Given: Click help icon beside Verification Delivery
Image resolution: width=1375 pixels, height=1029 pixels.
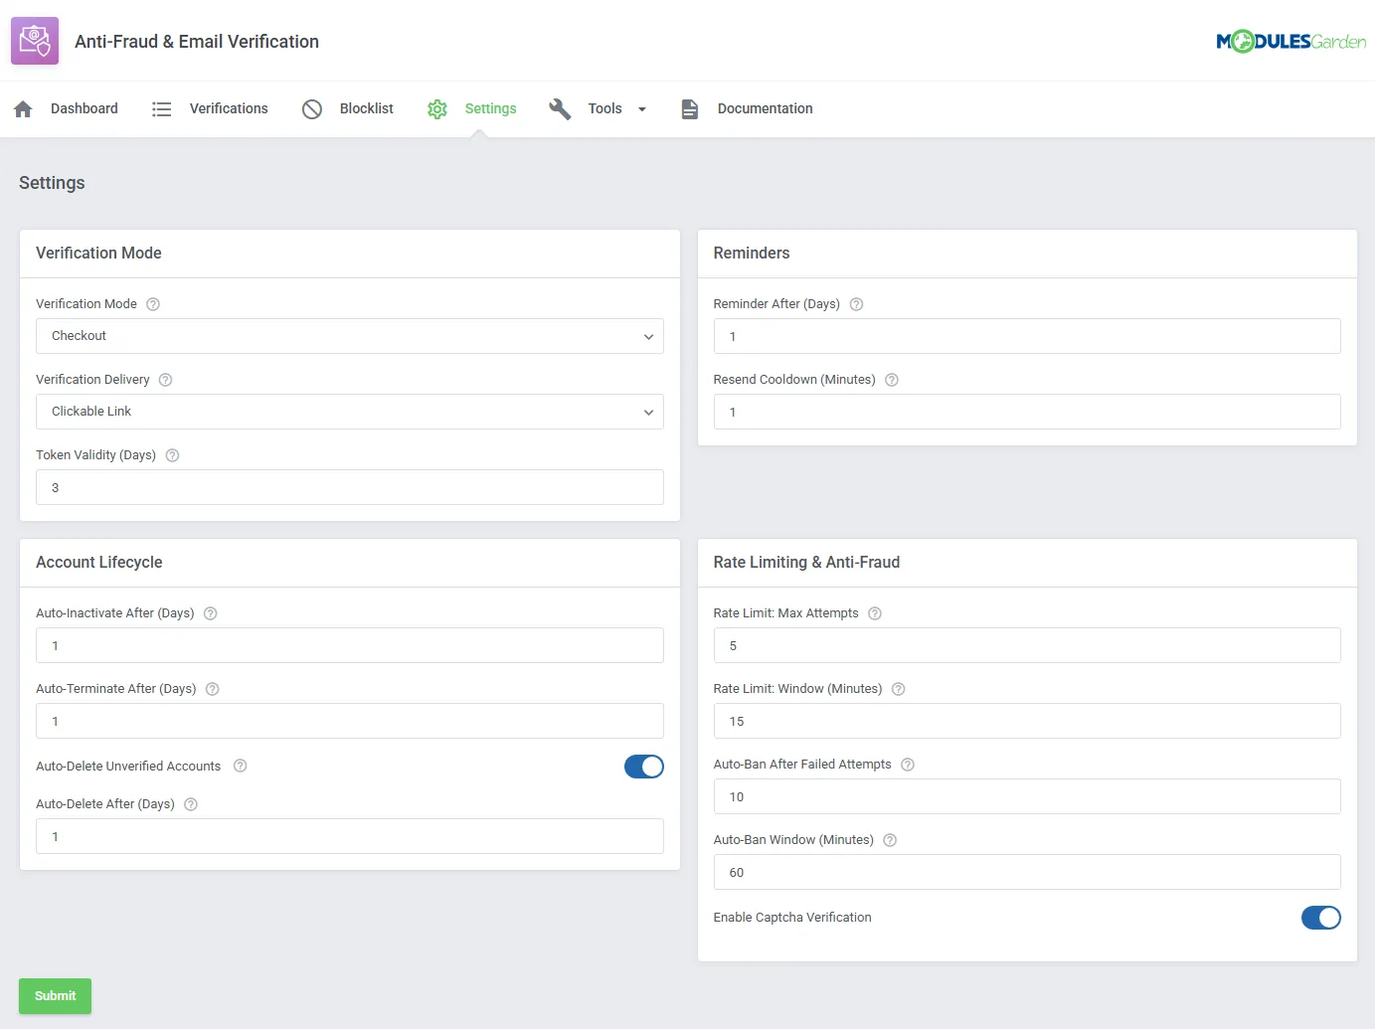Looking at the screenshot, I should coord(166,380).
